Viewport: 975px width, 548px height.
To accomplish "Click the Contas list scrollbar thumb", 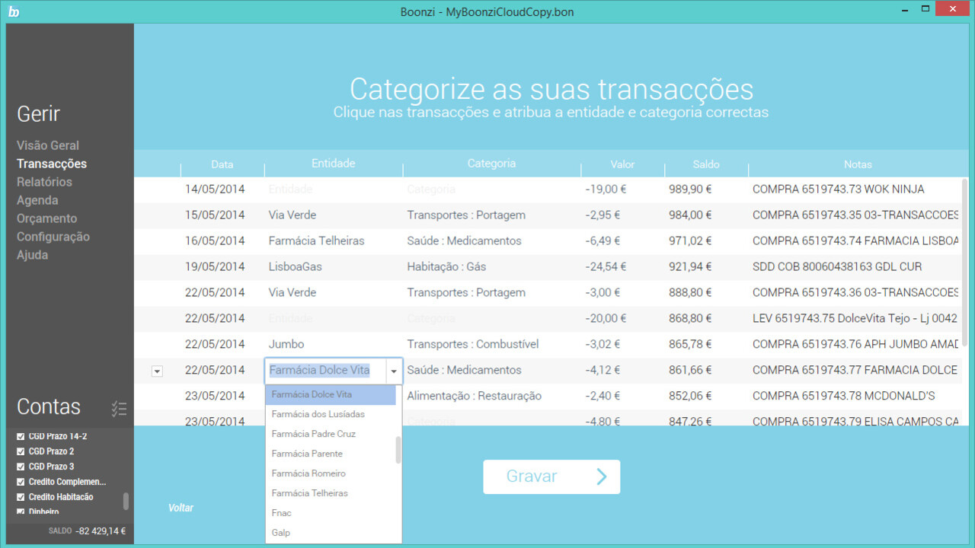I will click(x=126, y=501).
